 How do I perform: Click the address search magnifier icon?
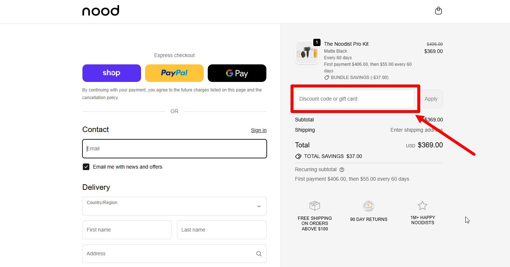pyautogui.click(x=259, y=253)
